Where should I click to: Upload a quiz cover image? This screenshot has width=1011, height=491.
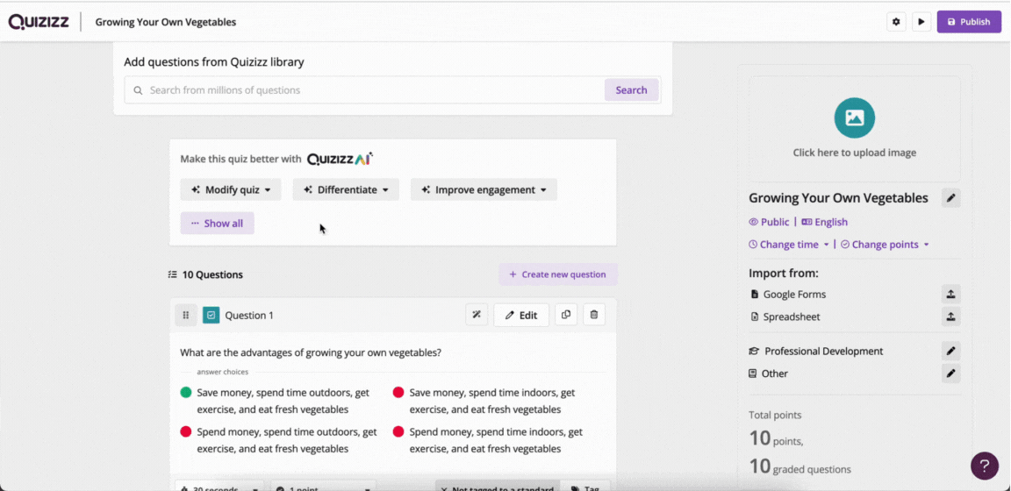854,129
